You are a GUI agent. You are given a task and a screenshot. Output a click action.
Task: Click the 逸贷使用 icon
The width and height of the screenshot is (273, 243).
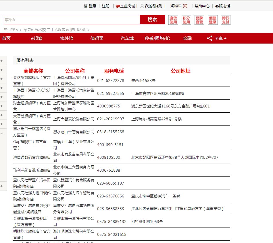(x=173, y=20)
